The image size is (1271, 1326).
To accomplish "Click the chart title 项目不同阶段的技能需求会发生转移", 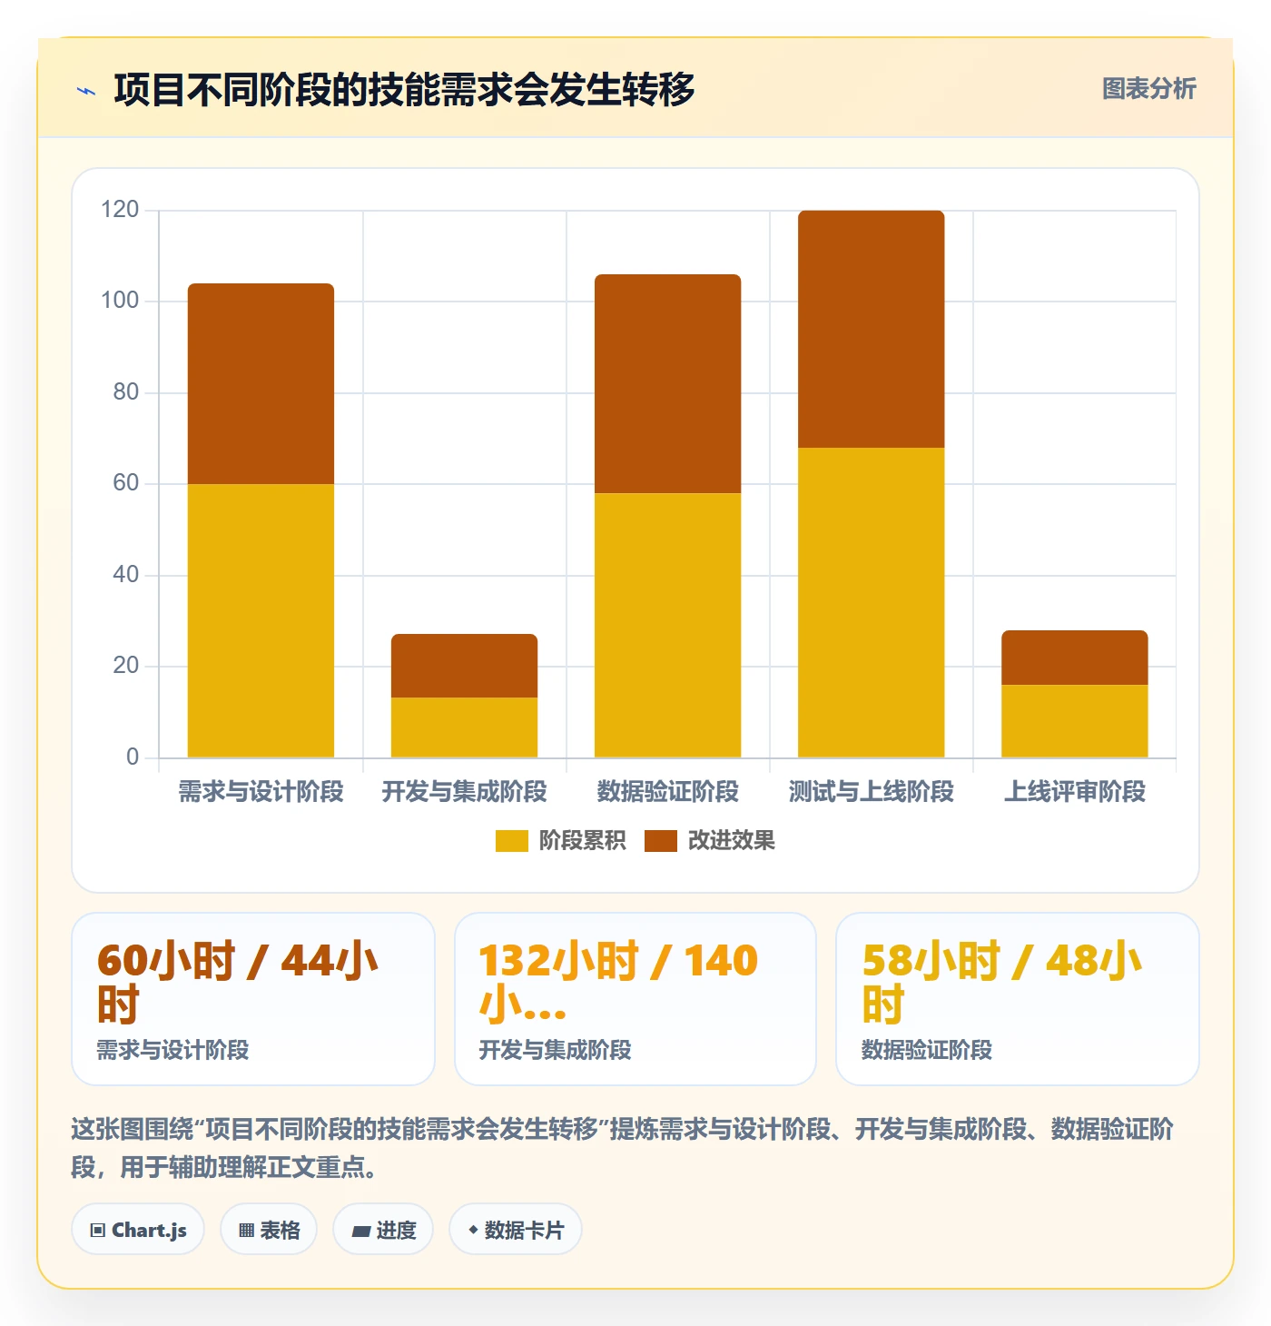I will tap(404, 90).
